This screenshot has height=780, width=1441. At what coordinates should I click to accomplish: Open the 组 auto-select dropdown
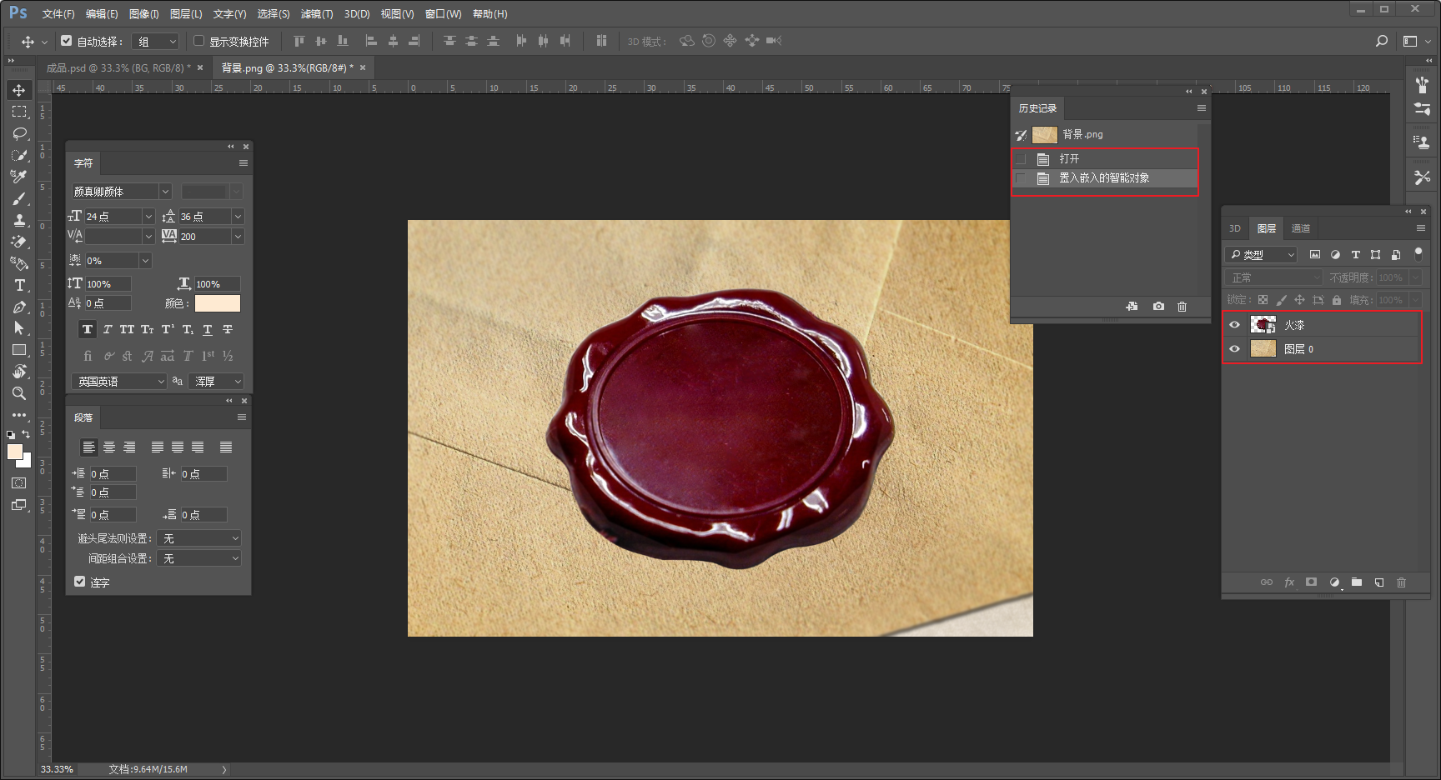click(156, 41)
